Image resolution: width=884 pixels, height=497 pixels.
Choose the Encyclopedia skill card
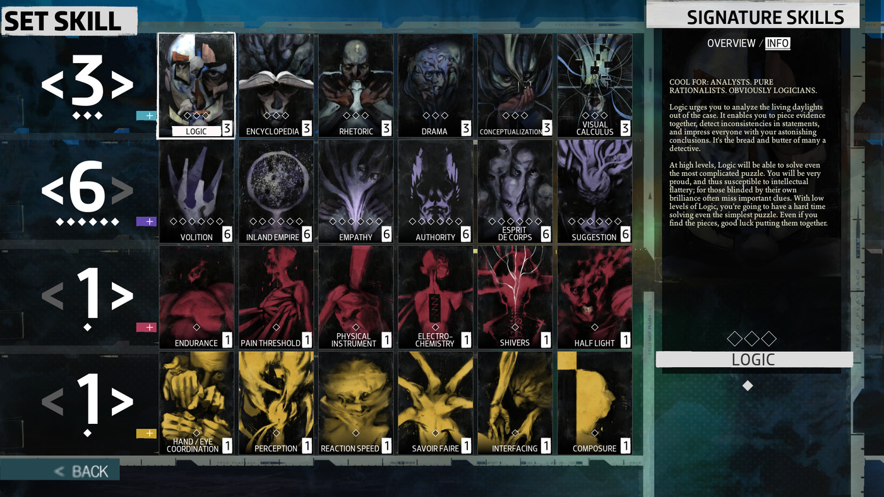(x=276, y=86)
